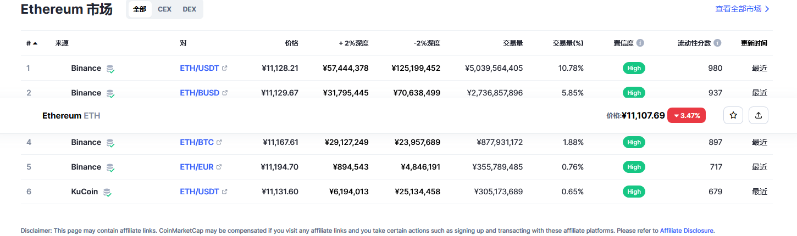Click the High confidence badge in row 5
The height and width of the screenshot is (236, 797).
point(634,167)
